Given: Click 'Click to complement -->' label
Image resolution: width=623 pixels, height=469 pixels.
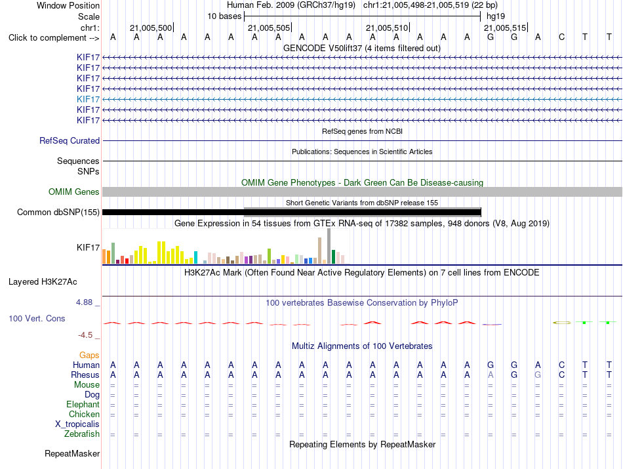Looking at the screenshot, I should pyautogui.click(x=54, y=38).
